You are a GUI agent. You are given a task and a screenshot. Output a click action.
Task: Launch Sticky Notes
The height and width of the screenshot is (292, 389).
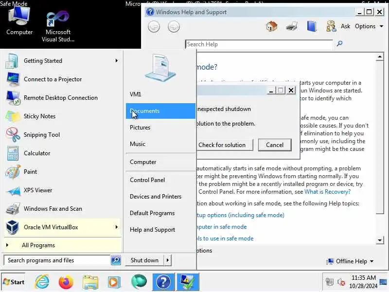[62, 116]
